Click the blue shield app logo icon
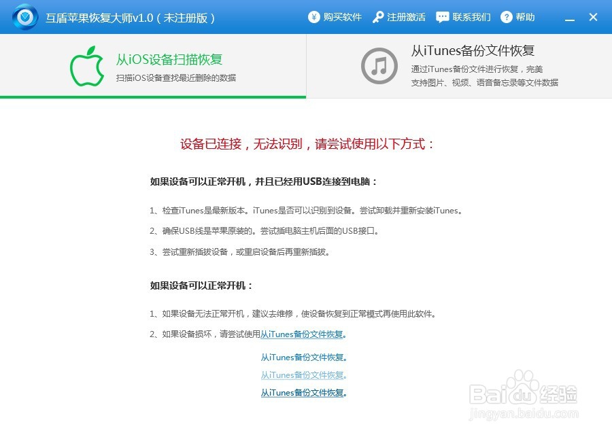This screenshot has width=612, height=435. 25,17
